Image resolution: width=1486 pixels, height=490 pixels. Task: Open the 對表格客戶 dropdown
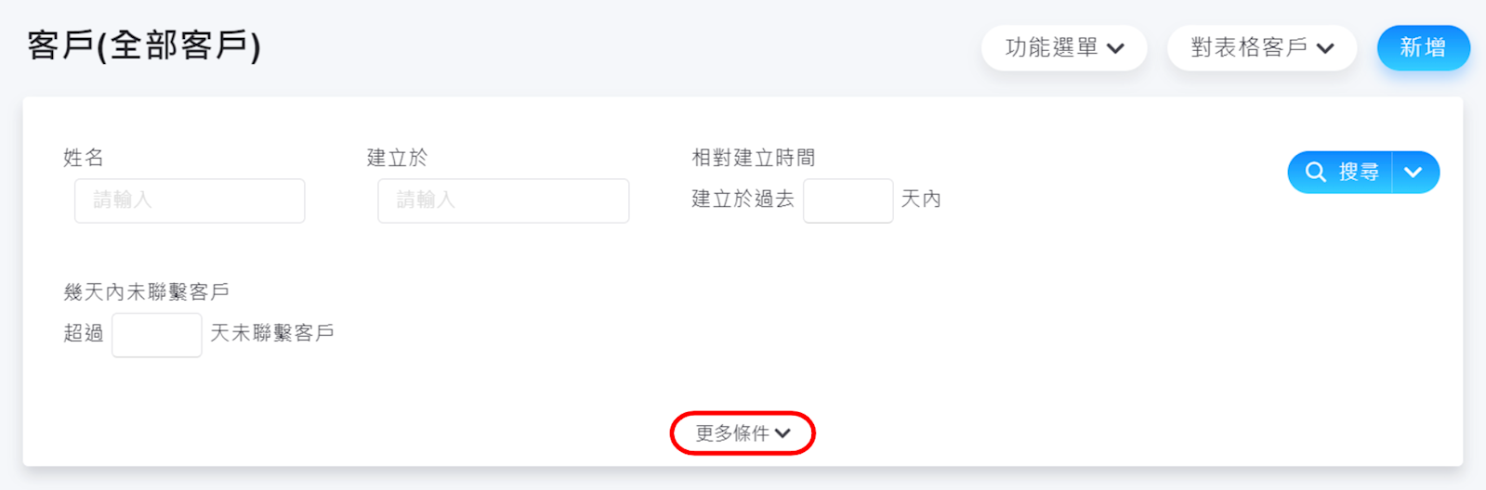click(x=1261, y=48)
